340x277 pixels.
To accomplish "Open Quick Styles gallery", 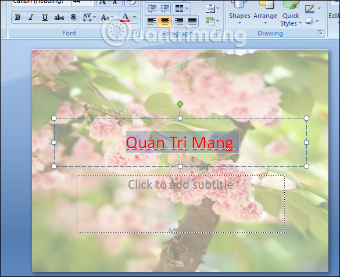I will click(291, 13).
